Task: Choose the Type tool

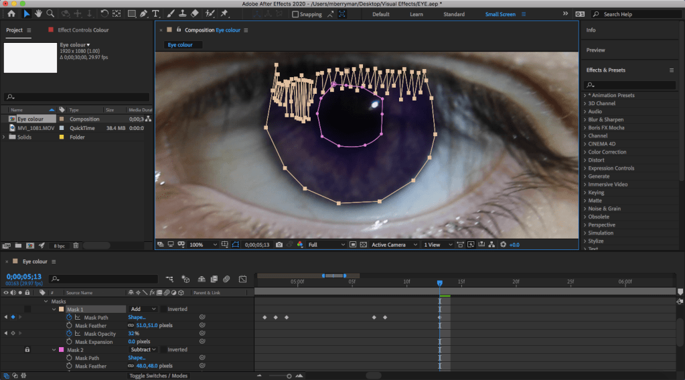Action: click(x=156, y=13)
